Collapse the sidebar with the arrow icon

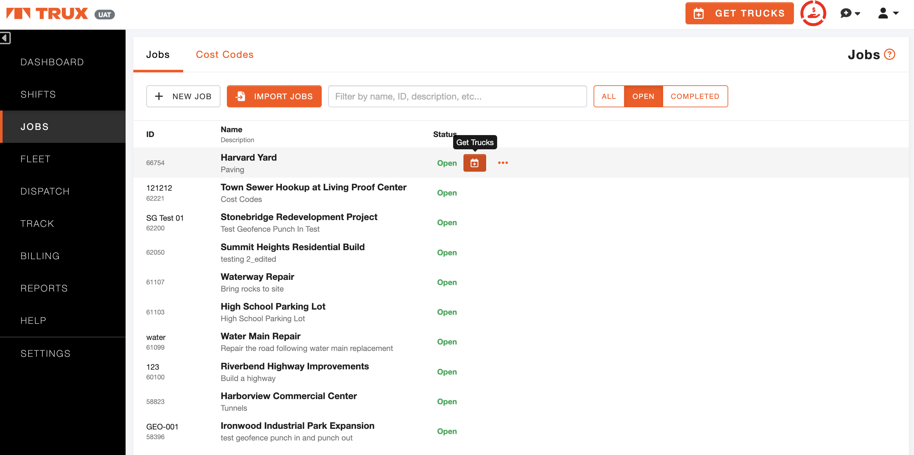[x=5, y=37]
